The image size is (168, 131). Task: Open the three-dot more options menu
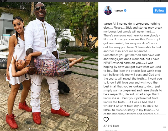point(164,127)
